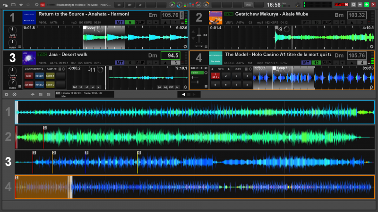Click the headphones icon in the top toolbar

[28, 5]
